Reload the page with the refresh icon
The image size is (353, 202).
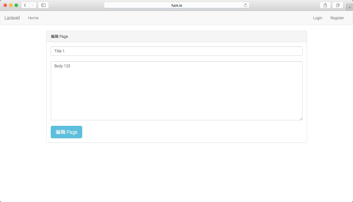[245, 5]
